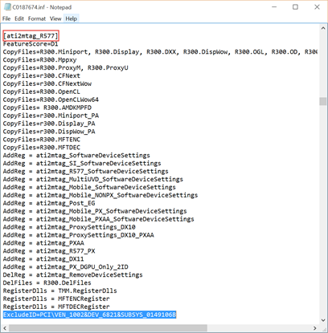Click the AddReg = ati2mtag_ProxySettings_DX10_PXAA line
Viewport: 328px width, 333px height.
coord(79,235)
